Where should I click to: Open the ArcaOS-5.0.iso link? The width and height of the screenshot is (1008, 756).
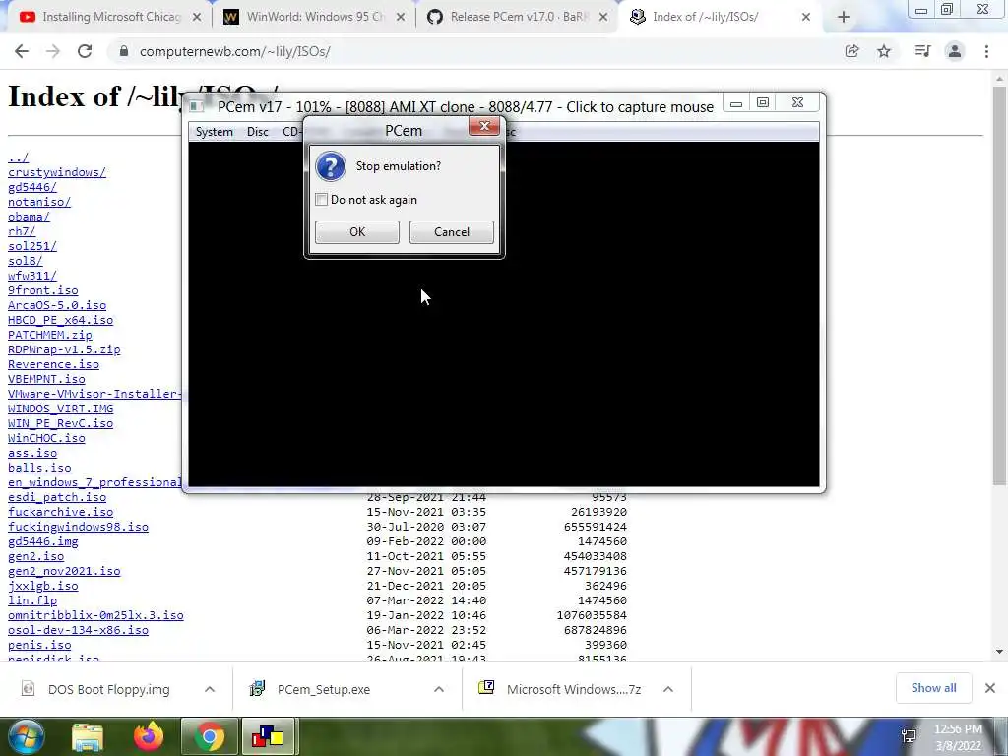point(56,305)
